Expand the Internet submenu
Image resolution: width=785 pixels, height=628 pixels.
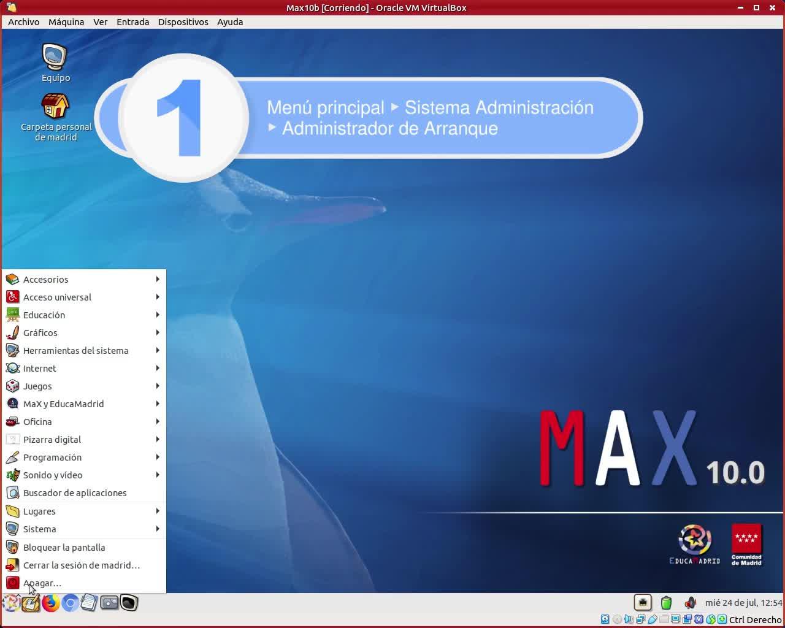coord(84,368)
